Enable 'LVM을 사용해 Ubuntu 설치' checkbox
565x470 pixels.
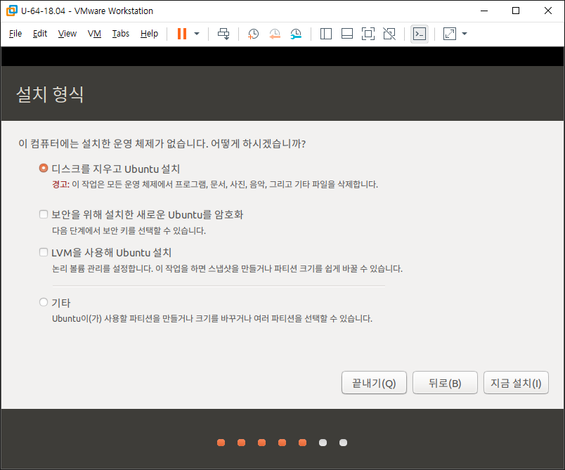click(44, 252)
